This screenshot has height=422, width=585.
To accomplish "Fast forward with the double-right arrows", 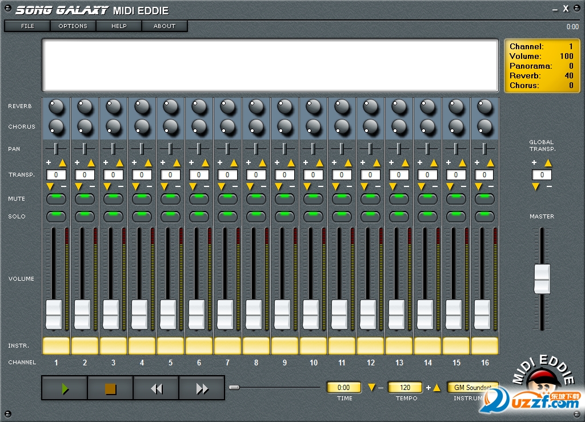I will tap(202, 388).
